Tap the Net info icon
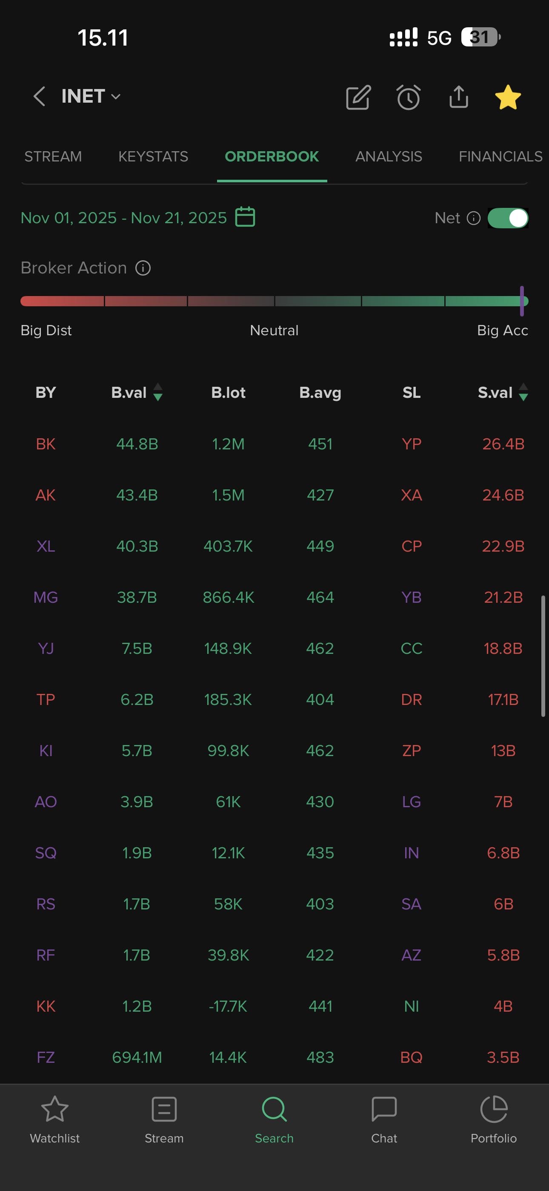The image size is (549, 1191). 474,218
